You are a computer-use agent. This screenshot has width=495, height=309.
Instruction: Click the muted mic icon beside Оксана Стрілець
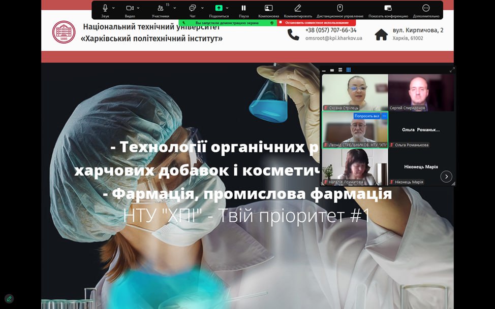pyautogui.click(x=325, y=108)
